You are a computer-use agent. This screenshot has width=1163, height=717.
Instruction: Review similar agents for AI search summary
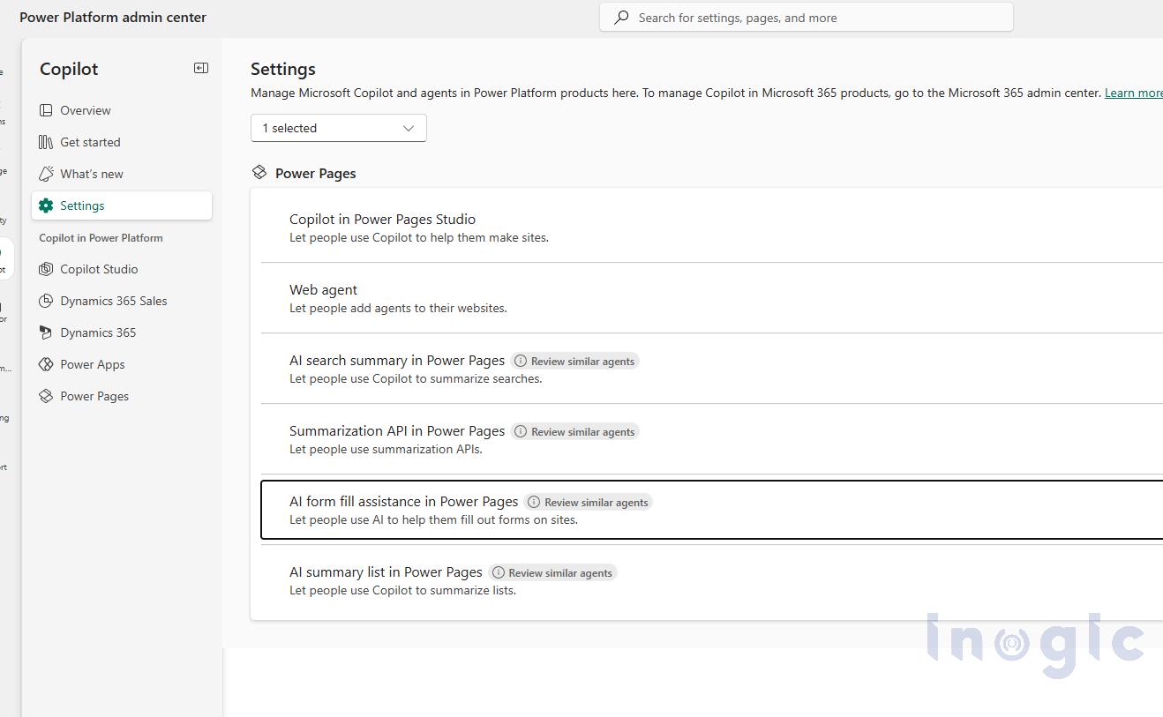(574, 361)
